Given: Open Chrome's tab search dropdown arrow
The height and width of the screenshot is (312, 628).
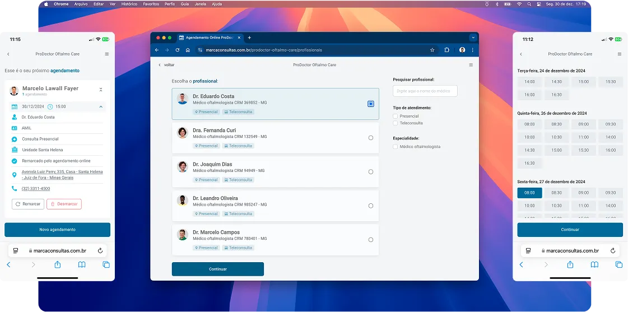Looking at the screenshot, I should [473, 38].
